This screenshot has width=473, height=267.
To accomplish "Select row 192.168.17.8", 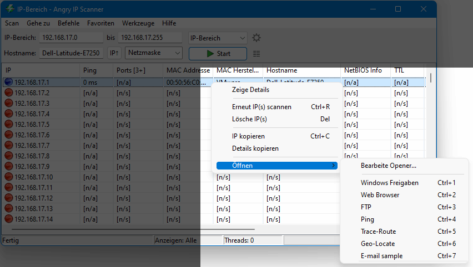I will [32, 156].
